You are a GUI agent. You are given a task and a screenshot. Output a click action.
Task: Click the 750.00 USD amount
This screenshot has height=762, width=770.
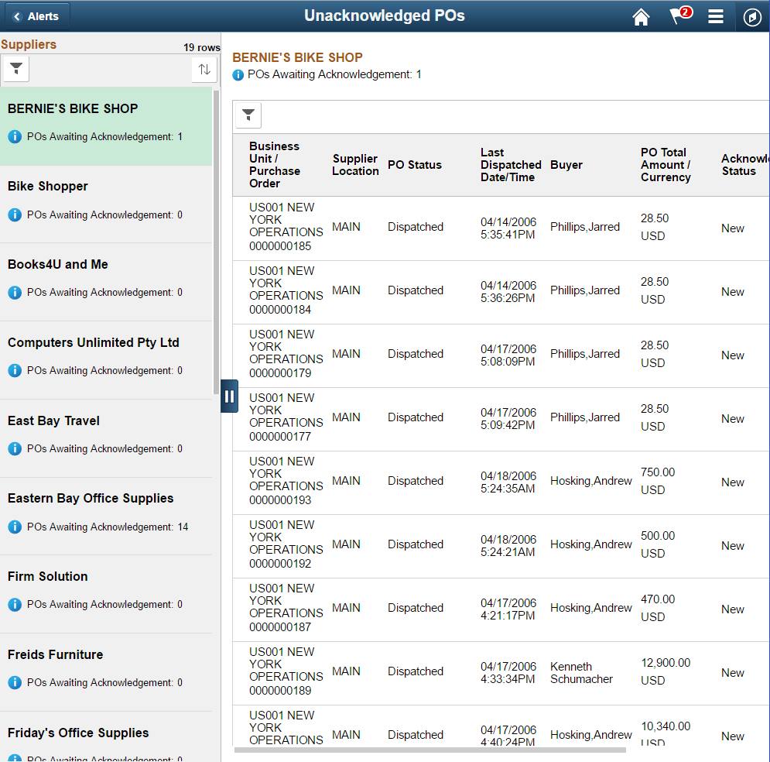658,481
